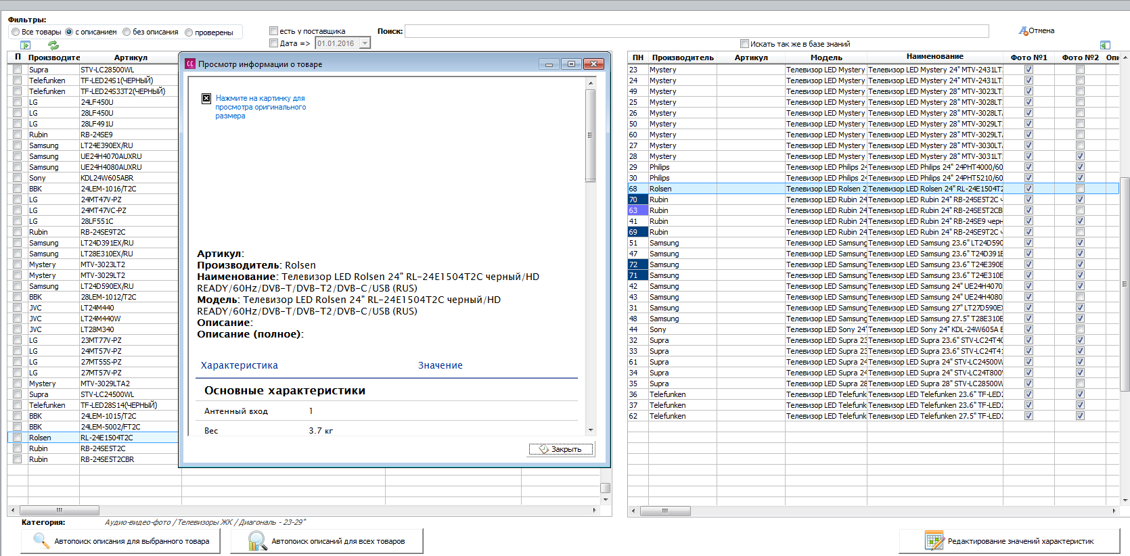Toggle the Дата => checkbox
This screenshot has width=1130, height=556.
coord(273,43)
